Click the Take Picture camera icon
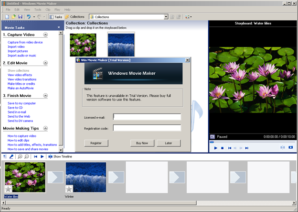The width and height of the screenshot is (298, 212). click(x=290, y=148)
